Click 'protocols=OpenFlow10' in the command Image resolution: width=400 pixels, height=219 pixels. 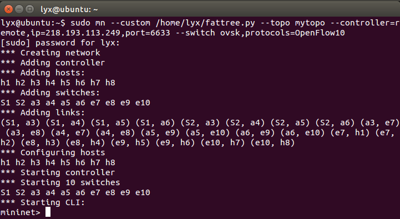click(295, 33)
